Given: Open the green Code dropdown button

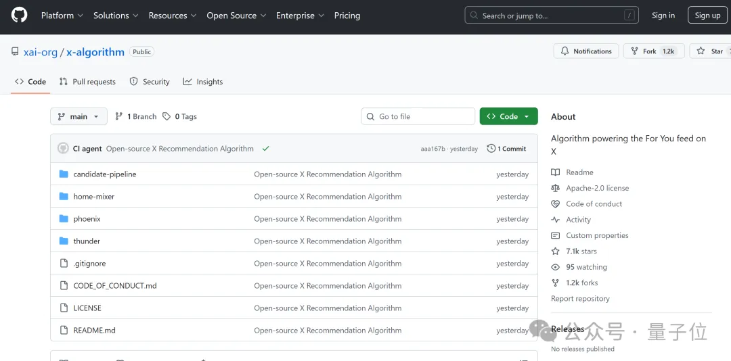Looking at the screenshot, I should (x=508, y=116).
